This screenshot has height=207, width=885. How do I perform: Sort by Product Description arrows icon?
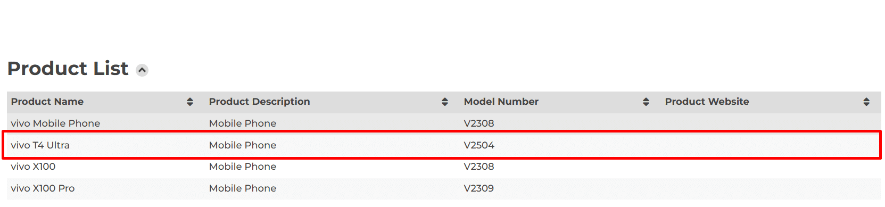(x=445, y=102)
